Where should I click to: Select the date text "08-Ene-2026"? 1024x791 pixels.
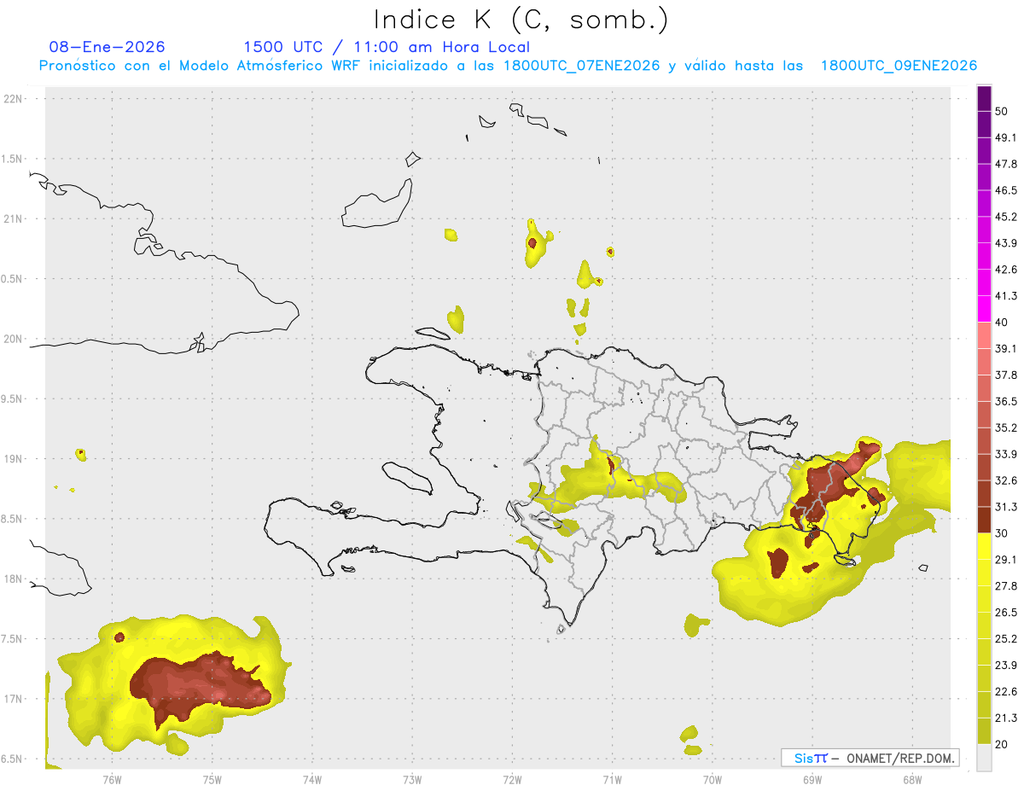tap(108, 47)
